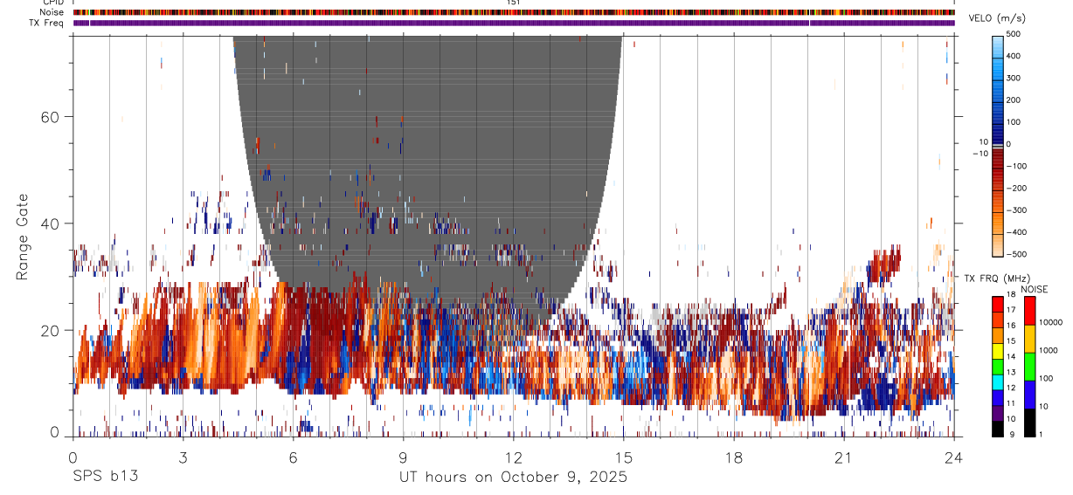Click the 11 label on TX FRQ scale

tap(1011, 403)
